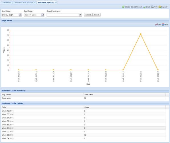Close the Business: Most Popular tab
This screenshot has height=143, width=170.
tap(35, 2)
